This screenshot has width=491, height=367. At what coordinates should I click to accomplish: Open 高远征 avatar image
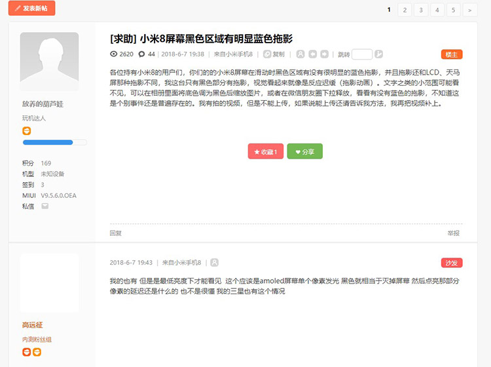[x=50, y=283]
